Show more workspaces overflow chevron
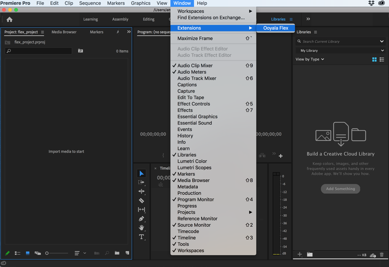 click(x=308, y=19)
